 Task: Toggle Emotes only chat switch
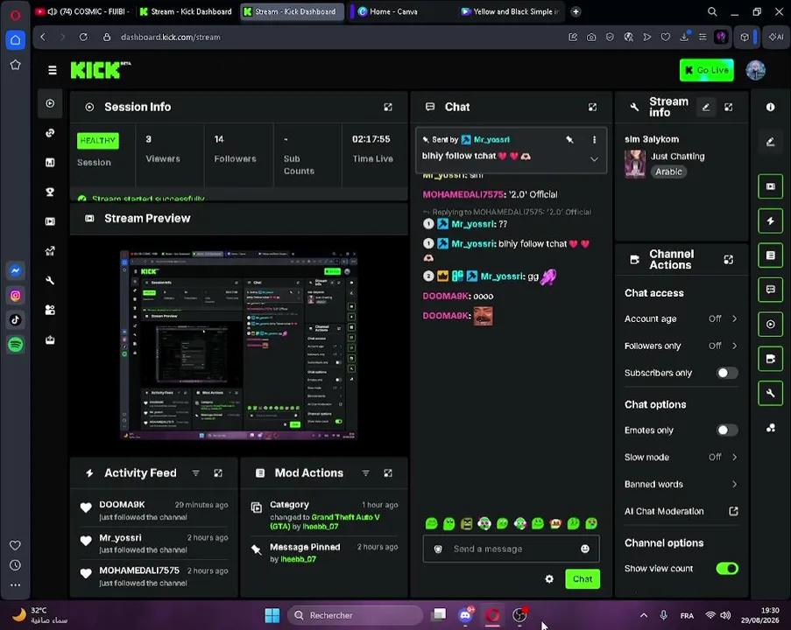coord(727,430)
